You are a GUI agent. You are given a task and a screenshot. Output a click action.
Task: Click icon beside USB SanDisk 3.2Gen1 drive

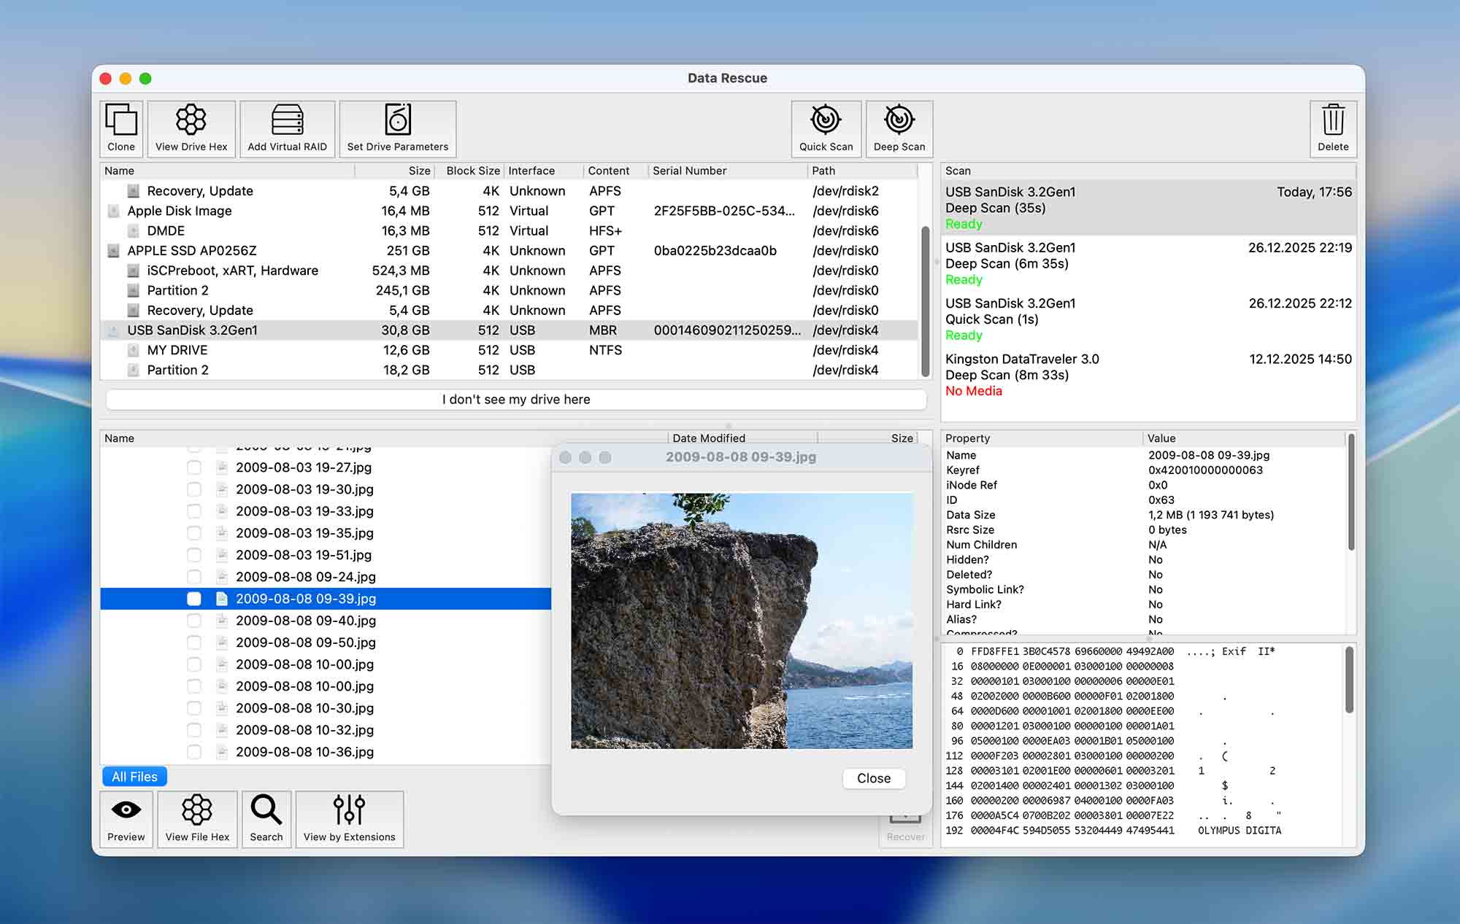[113, 330]
